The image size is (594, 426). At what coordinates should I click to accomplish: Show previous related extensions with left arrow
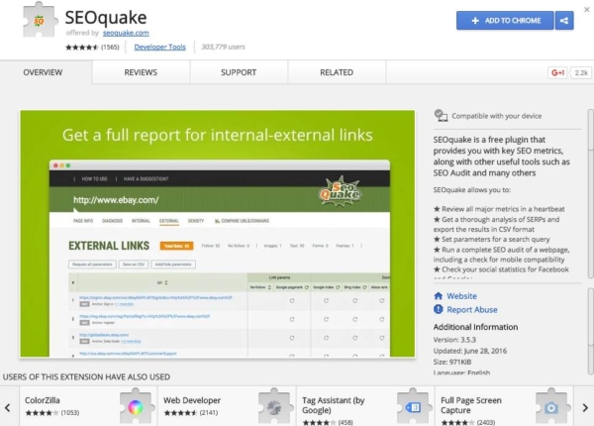[8, 407]
